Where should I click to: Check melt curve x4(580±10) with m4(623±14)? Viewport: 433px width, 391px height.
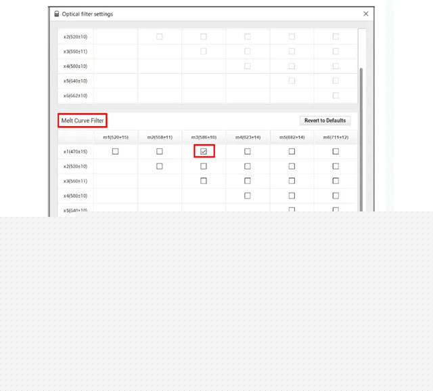coord(248,195)
